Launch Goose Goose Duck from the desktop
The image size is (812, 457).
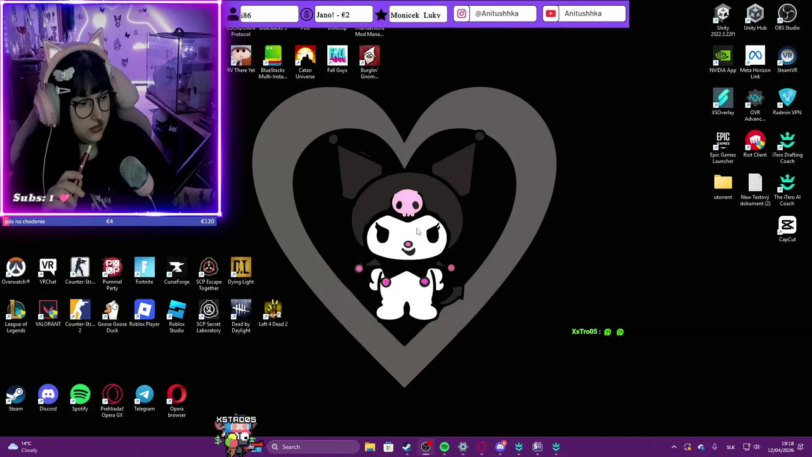pos(112,317)
